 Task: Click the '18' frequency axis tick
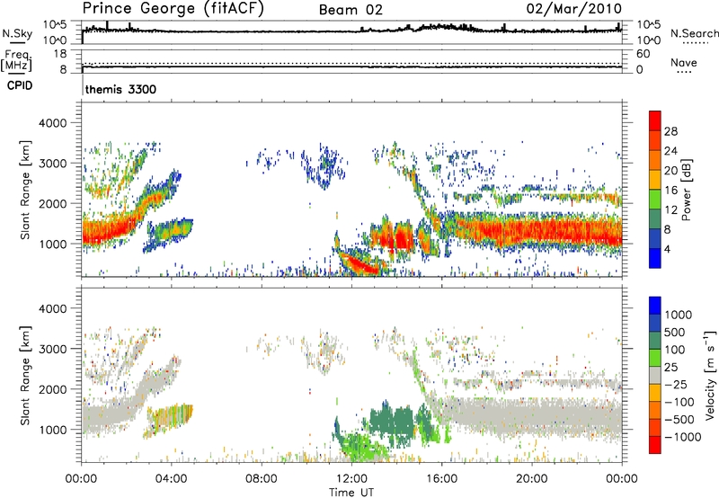pos(60,54)
